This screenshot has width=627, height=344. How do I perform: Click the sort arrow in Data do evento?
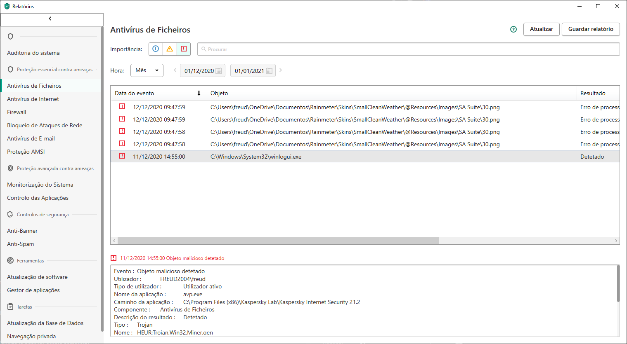click(199, 93)
